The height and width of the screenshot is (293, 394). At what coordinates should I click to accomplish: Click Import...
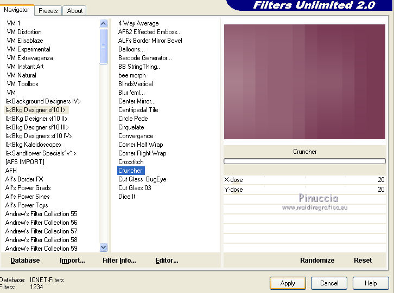point(72,261)
